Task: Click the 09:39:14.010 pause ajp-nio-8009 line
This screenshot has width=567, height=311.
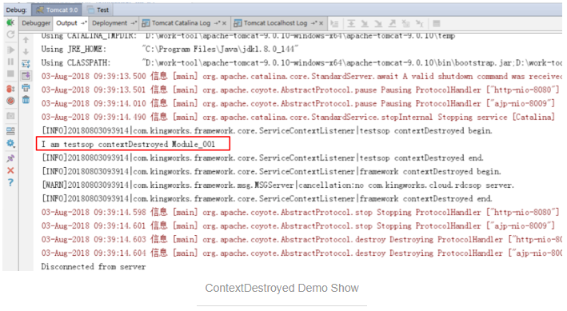Action: [298, 103]
